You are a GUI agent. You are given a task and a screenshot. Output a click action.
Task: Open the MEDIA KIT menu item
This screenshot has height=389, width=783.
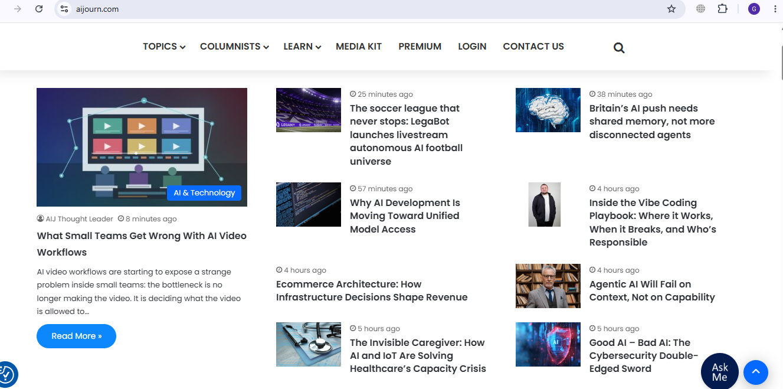click(x=359, y=47)
